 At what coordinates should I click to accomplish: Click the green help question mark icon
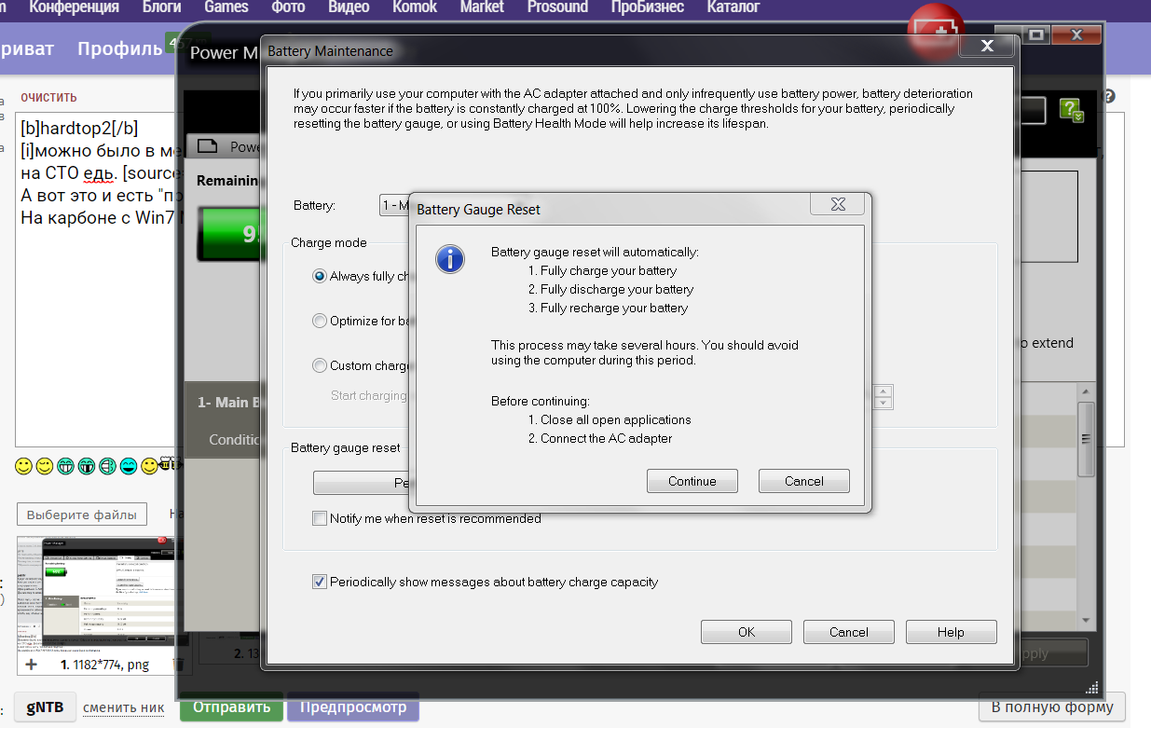coord(1072,111)
